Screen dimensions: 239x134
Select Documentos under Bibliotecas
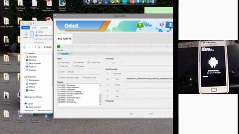point(32,80)
